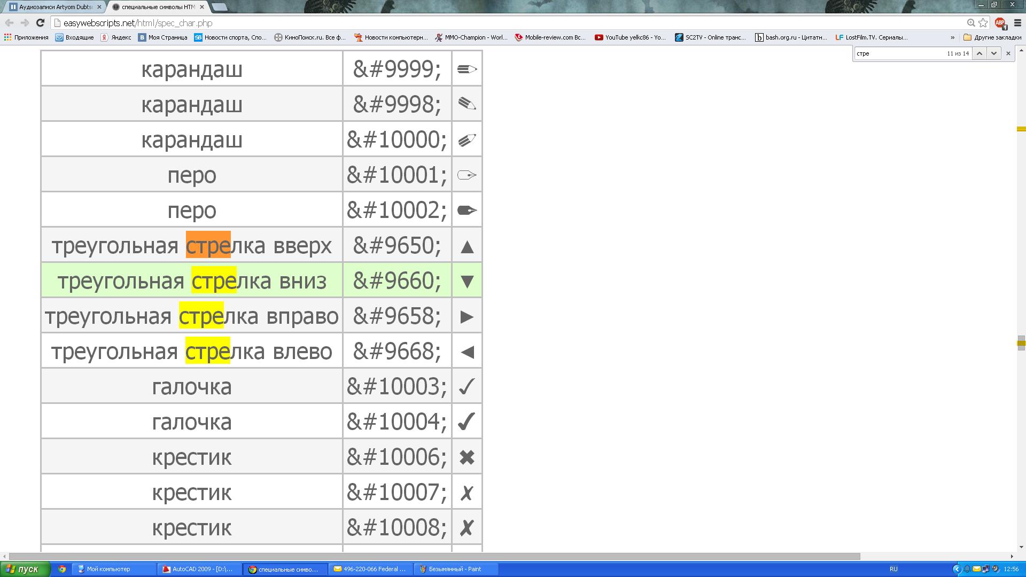1026x577 pixels.
Task: Switch to the Аудиозаписи Artyom tab
Action: [53, 7]
